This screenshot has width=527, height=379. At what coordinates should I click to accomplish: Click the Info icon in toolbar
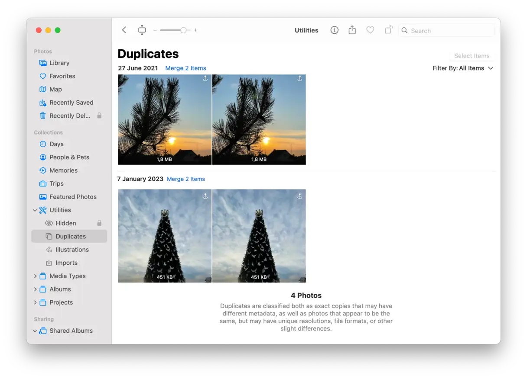coord(334,30)
